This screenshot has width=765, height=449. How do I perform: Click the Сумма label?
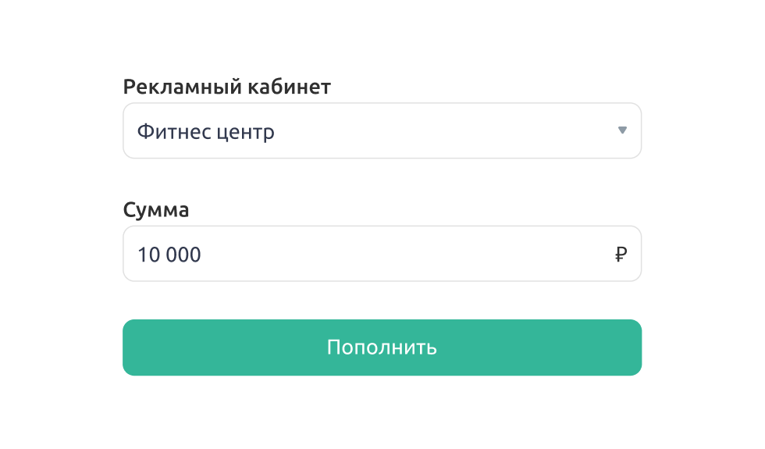pyautogui.click(x=156, y=210)
